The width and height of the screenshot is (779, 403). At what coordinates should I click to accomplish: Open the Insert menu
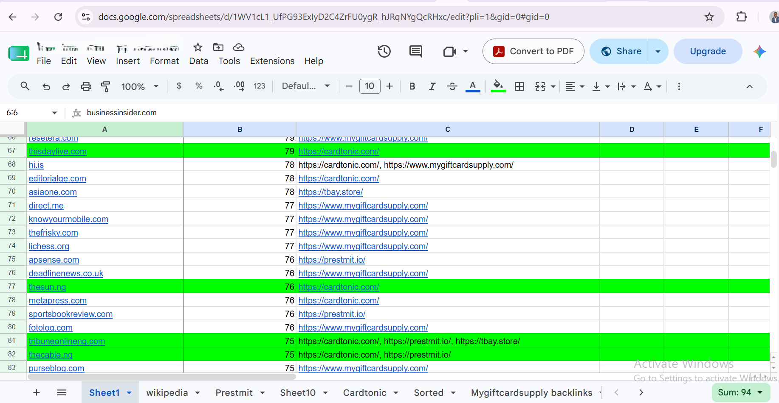(128, 61)
